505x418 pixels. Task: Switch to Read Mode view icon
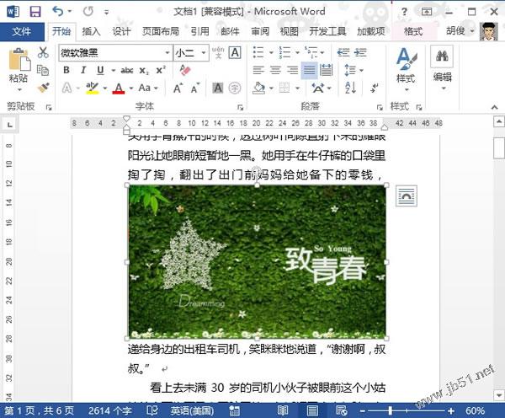point(283,410)
